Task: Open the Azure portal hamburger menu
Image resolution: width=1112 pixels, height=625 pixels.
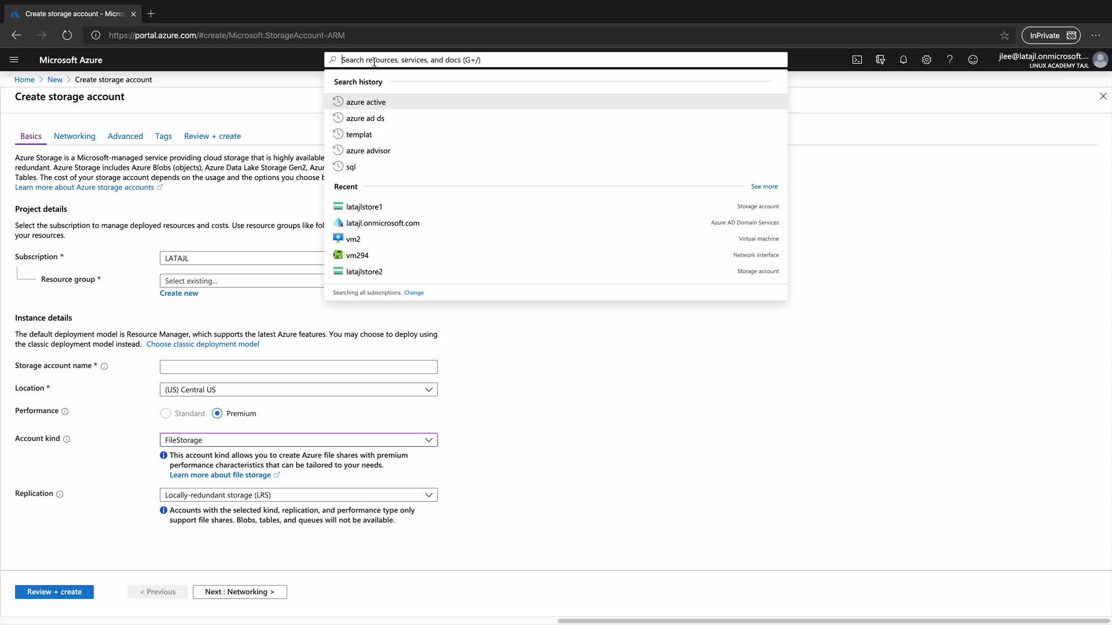Action: (x=14, y=60)
